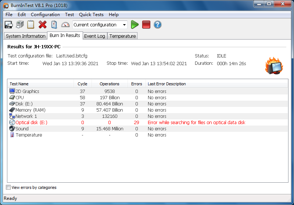The image size is (294, 205).
Task: Click the clipboard copy toolbar icon
Action: click(31, 25)
